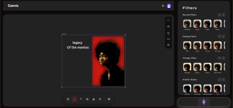Click the diamond AI button
This screenshot has height=108, width=233.
[x=204, y=102]
